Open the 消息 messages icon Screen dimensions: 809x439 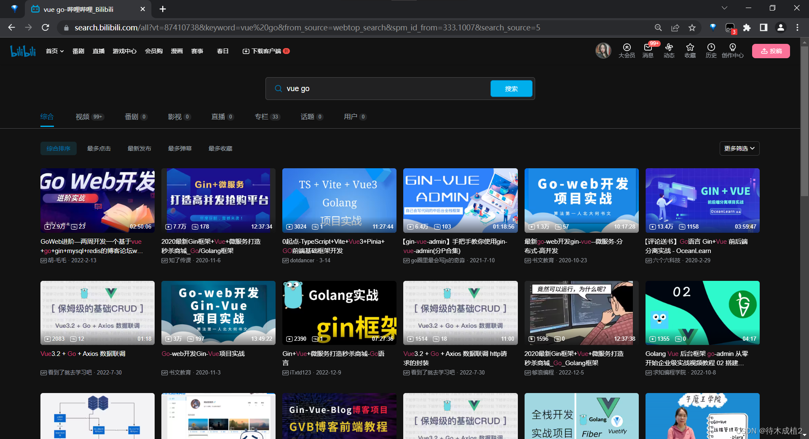[x=648, y=51]
